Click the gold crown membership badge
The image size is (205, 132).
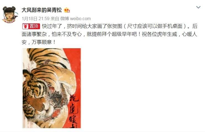tap(67, 10)
